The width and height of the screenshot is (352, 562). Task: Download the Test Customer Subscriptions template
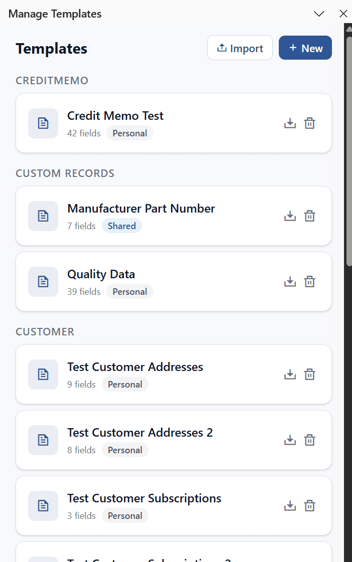pyautogui.click(x=290, y=506)
